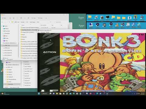Click the Bonk 3 cover artwork
The width and height of the screenshot is (146, 109).
[x=103, y=62]
